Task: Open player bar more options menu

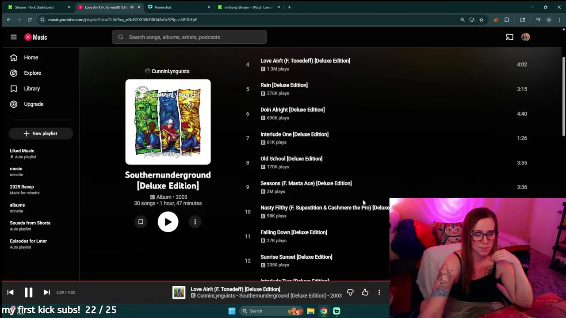Action: point(379,292)
